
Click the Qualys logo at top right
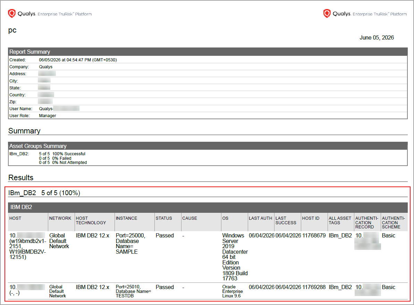pyautogui.click(x=365, y=14)
